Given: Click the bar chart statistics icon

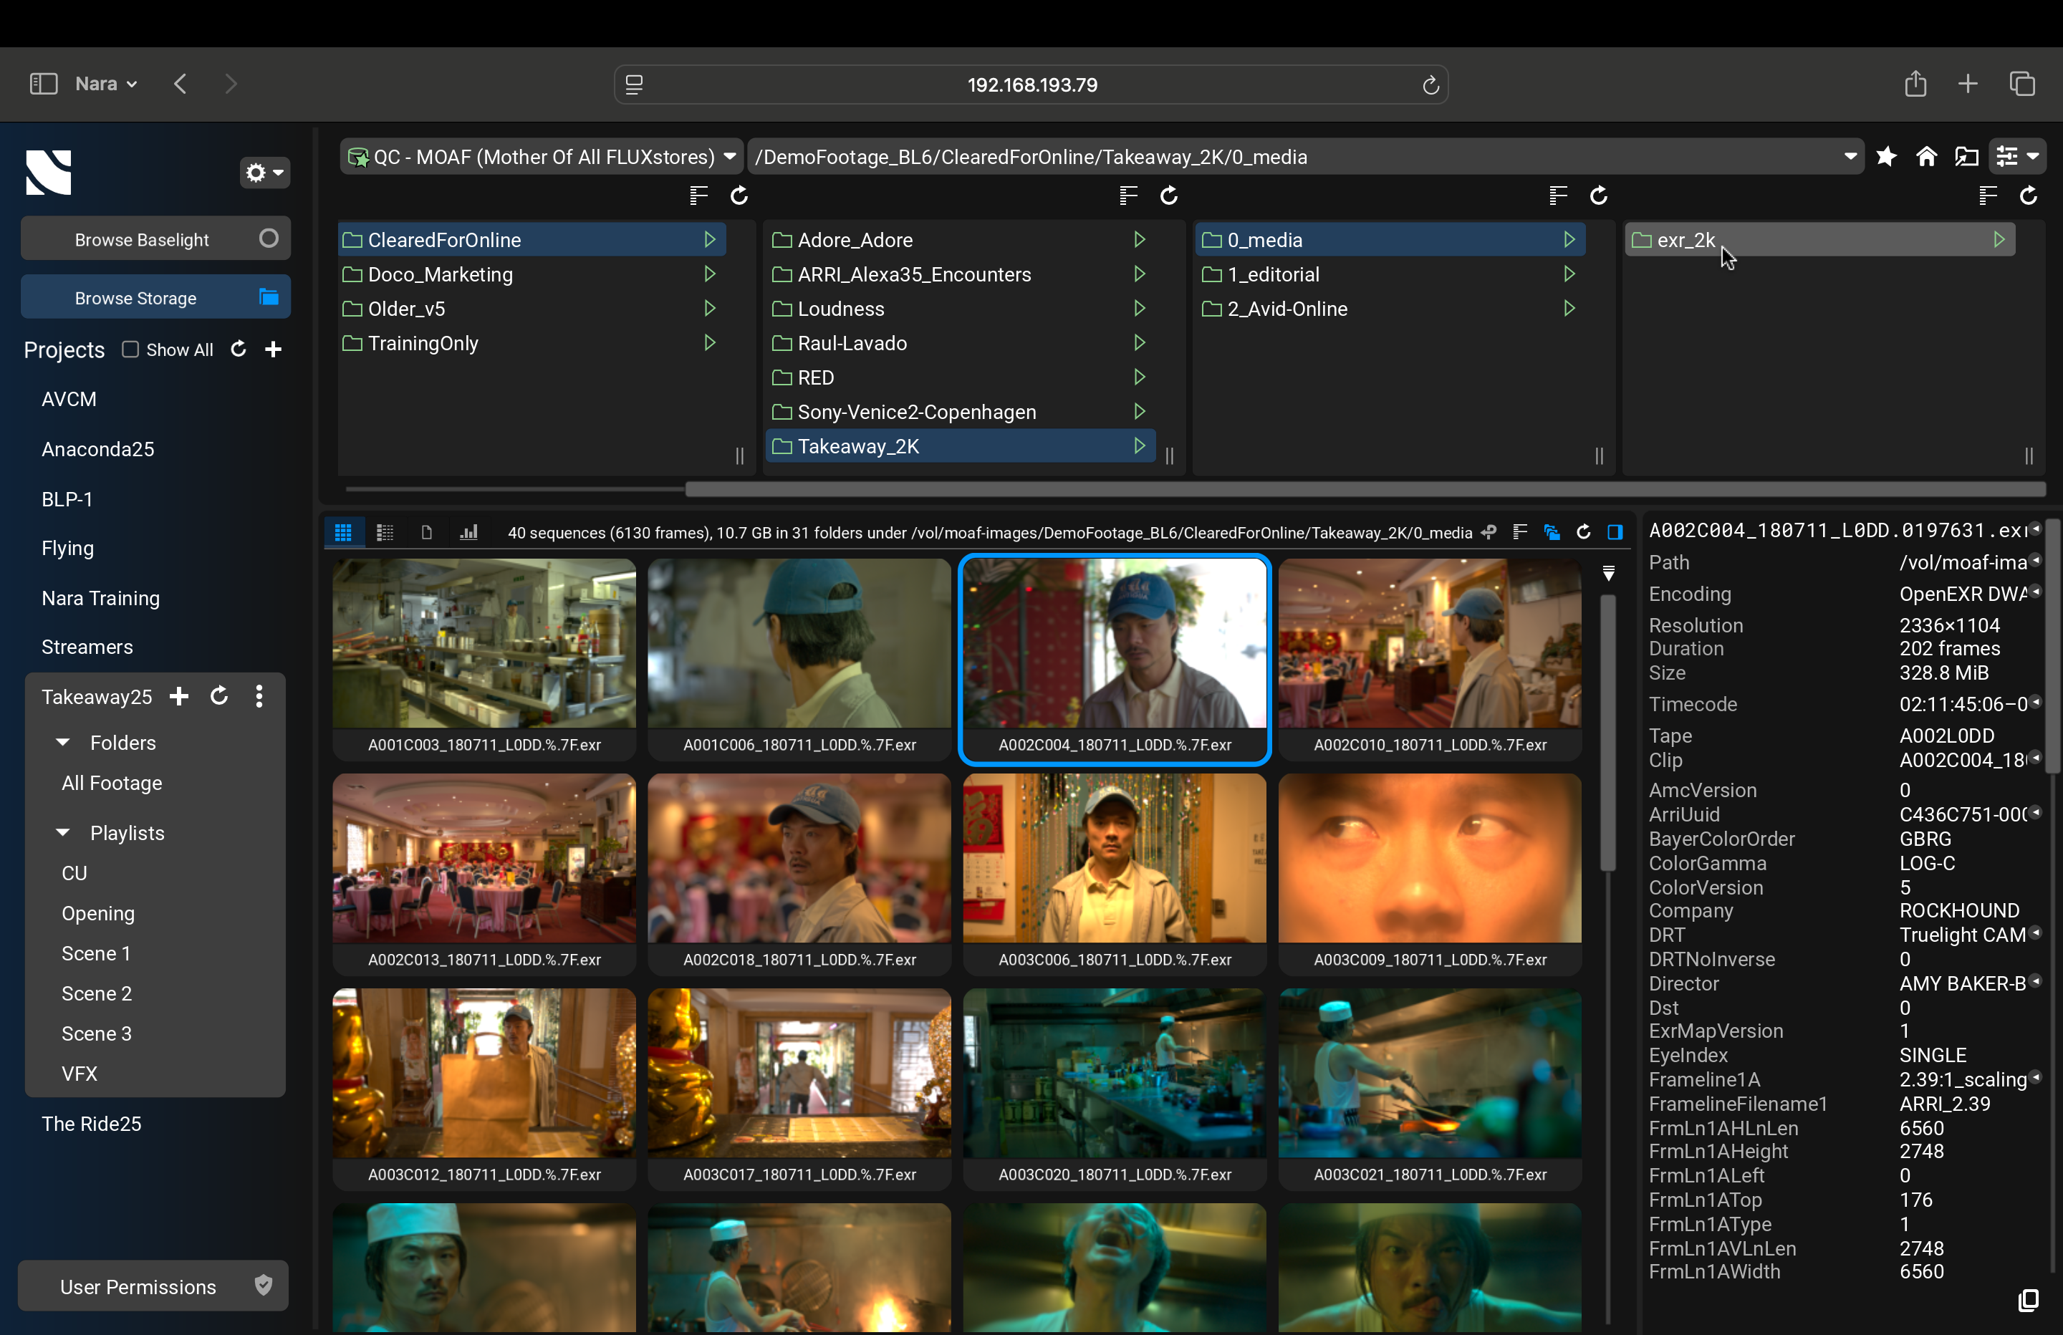Looking at the screenshot, I should (469, 532).
